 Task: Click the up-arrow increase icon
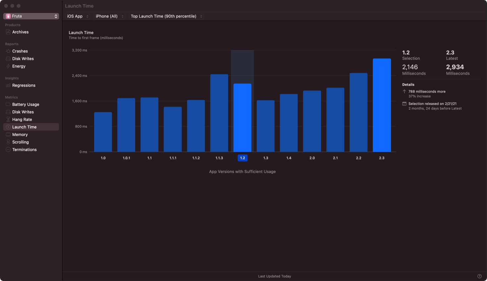404,91
